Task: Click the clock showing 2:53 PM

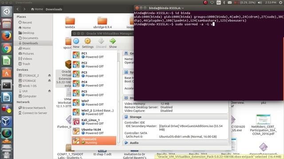Action: coord(271,3)
